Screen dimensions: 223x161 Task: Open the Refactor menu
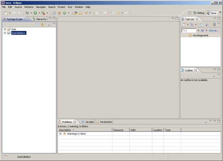[x=29, y=7]
